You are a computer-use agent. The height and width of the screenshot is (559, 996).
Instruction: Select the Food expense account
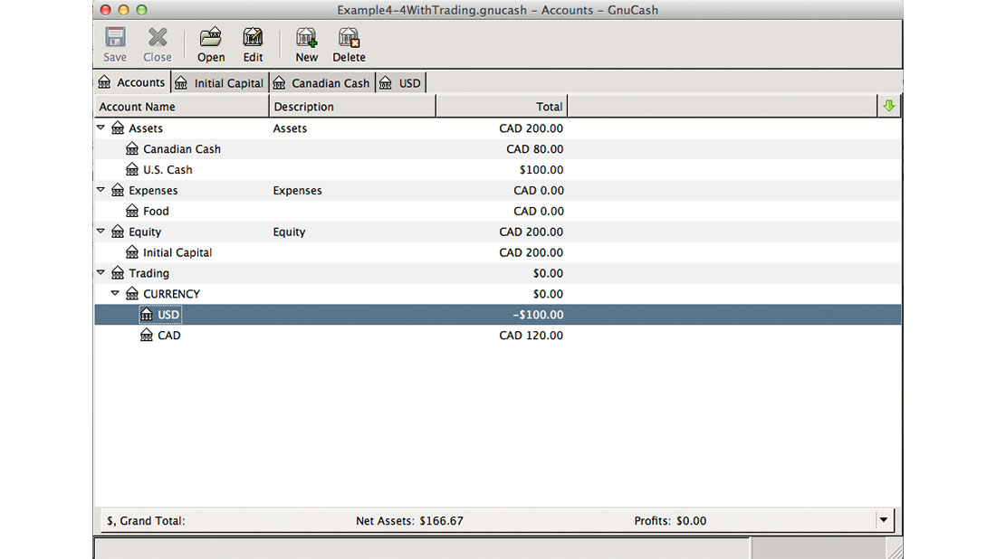pos(156,212)
